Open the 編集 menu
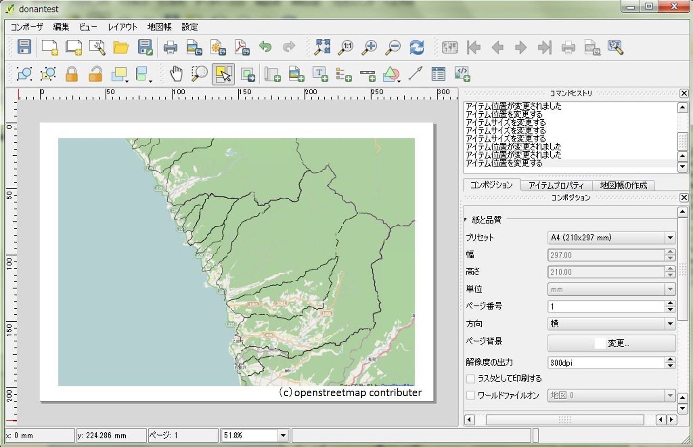Viewport: 693px width, 447px height. [x=61, y=27]
